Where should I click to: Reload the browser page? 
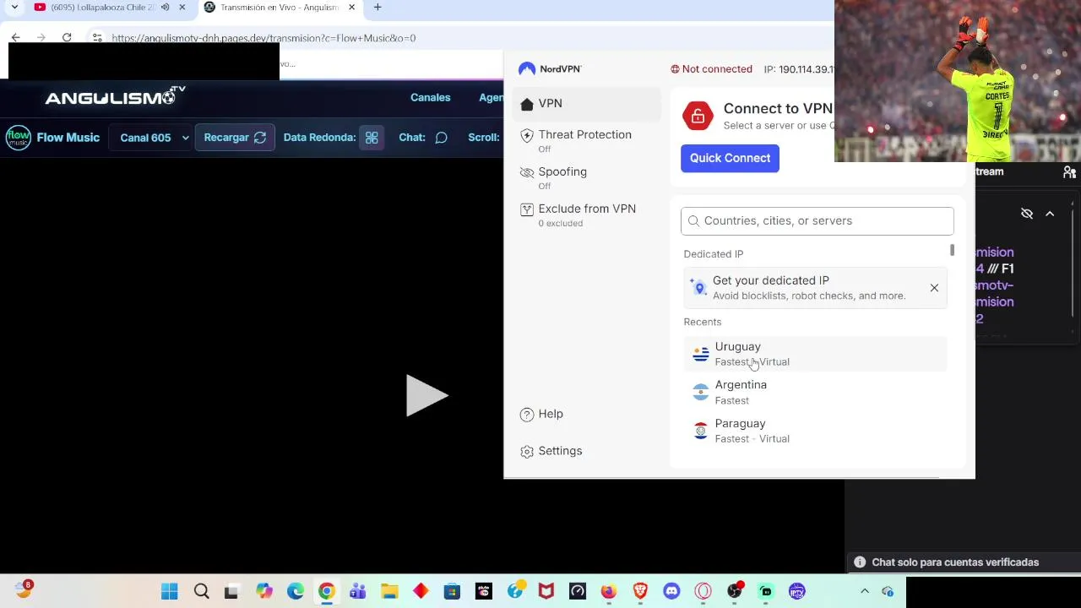coord(67,38)
